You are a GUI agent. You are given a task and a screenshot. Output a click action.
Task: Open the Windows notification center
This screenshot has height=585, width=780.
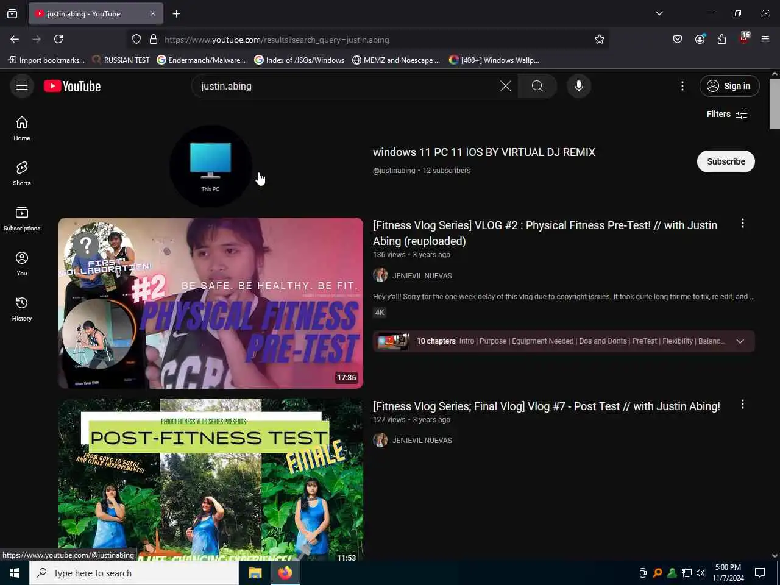pos(760,573)
